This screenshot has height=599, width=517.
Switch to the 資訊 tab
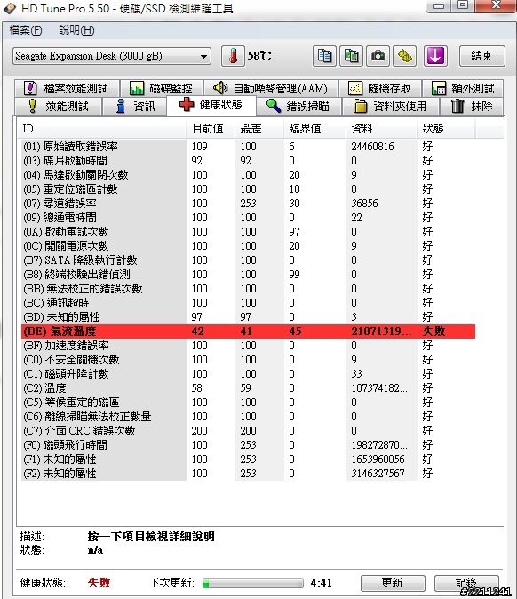click(135, 106)
